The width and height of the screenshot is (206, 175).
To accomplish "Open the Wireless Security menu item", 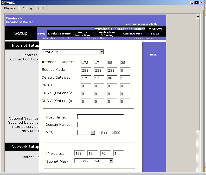I will pyautogui.click(x=59, y=34).
